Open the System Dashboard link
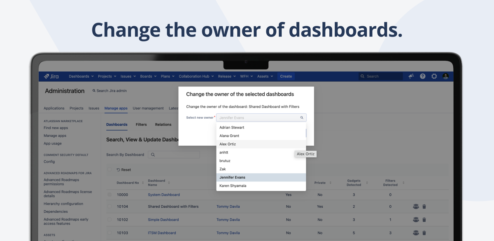 click(163, 195)
